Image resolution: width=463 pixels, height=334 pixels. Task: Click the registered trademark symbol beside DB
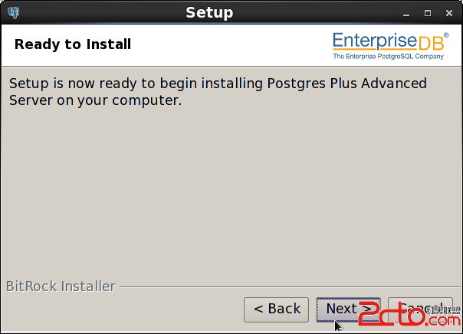pos(446,35)
